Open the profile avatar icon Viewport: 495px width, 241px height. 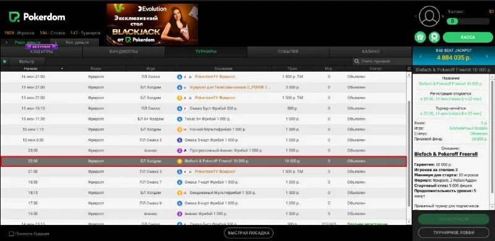(x=429, y=16)
